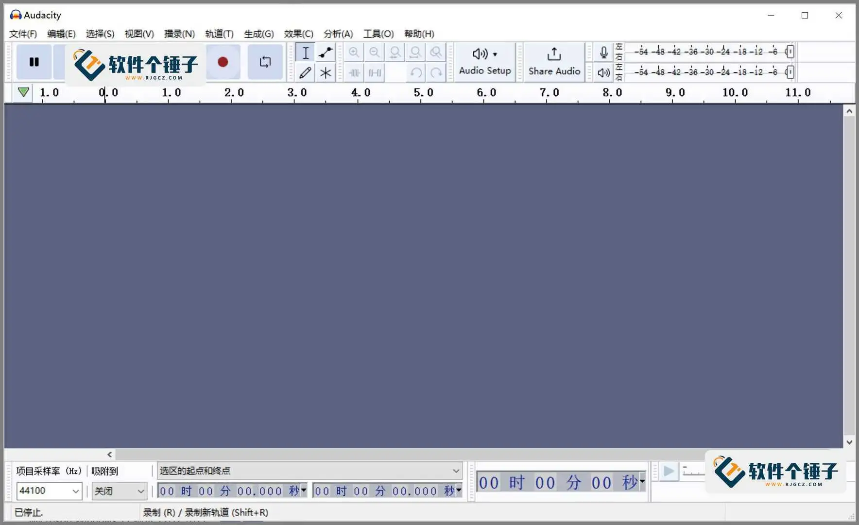This screenshot has height=525, width=859.
Task: Click the 10.0 mark on the timeline ruler
Action: point(735,92)
